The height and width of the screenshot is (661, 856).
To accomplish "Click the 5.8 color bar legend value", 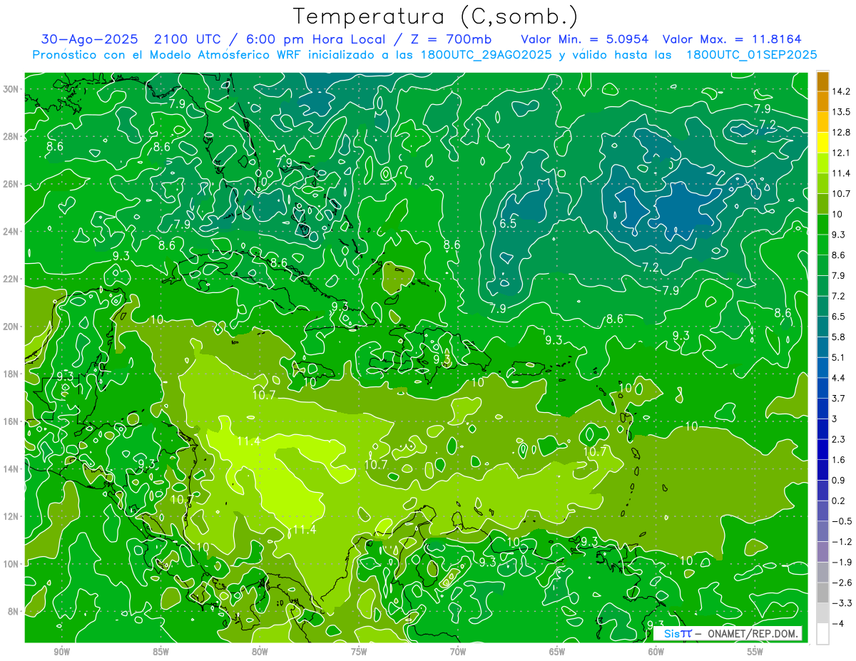I will coord(839,337).
